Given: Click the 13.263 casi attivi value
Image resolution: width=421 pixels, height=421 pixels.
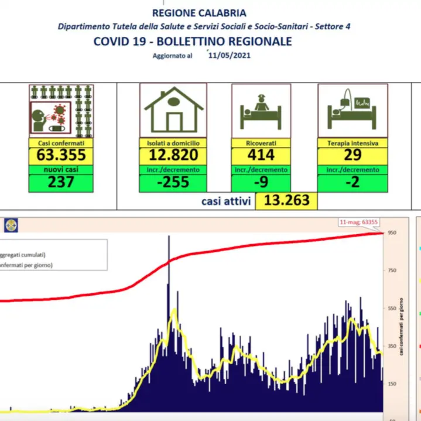Looking at the screenshot, I should (x=286, y=201).
